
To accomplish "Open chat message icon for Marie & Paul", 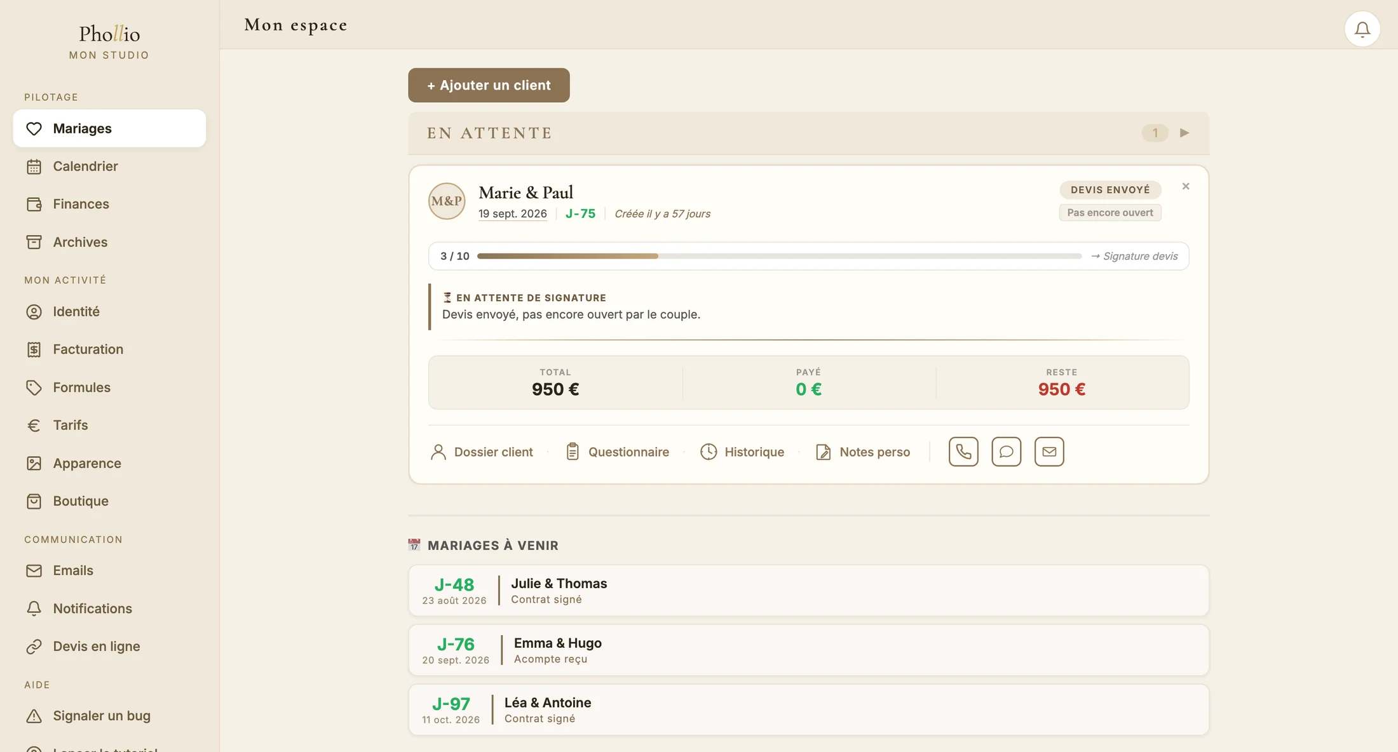I will point(1006,452).
